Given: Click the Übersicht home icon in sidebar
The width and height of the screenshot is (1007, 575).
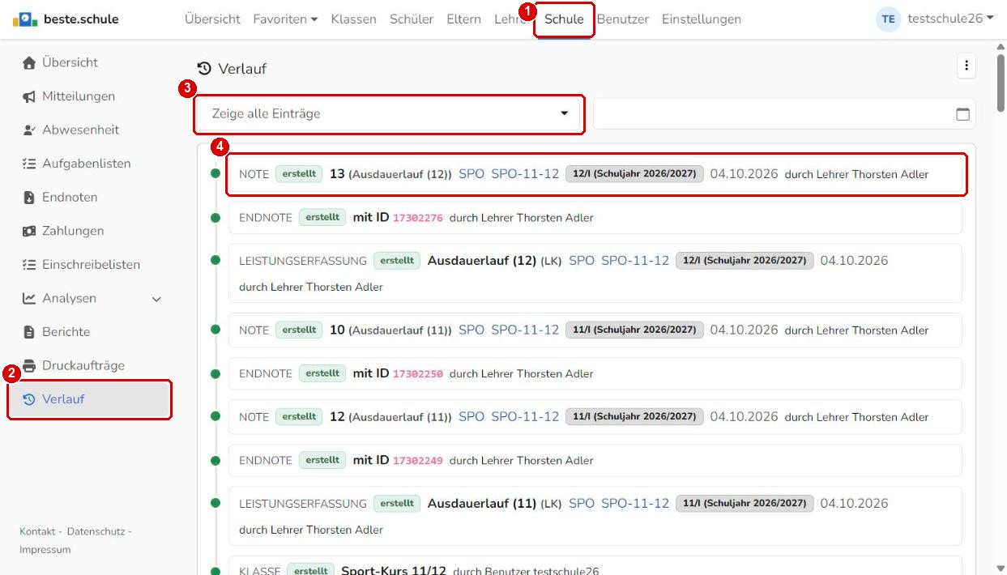Looking at the screenshot, I should (29, 62).
